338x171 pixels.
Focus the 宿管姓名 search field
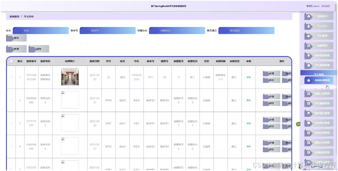(x=177, y=31)
